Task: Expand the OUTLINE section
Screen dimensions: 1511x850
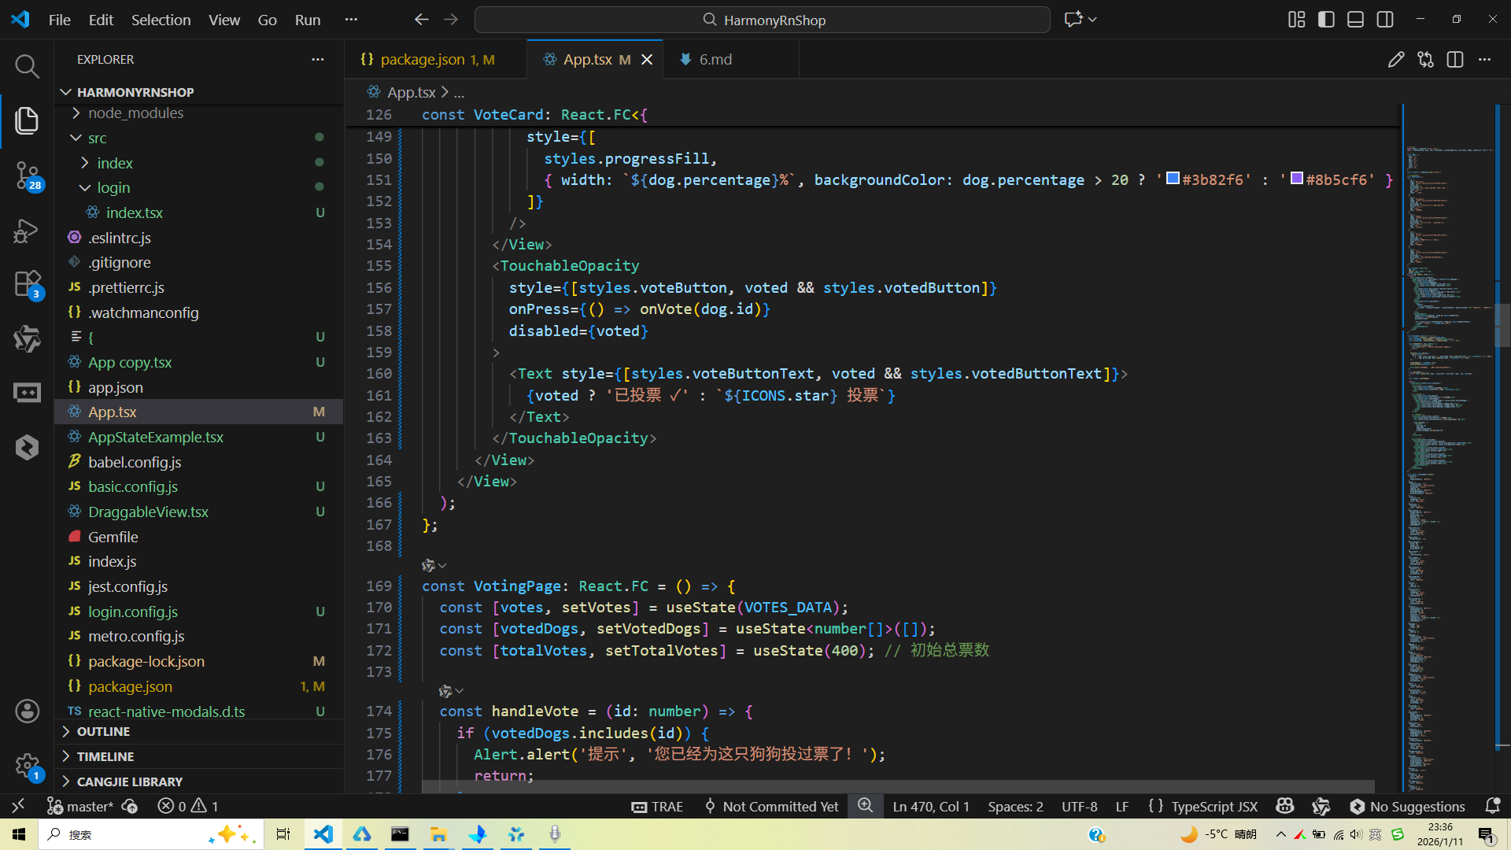Action: [x=103, y=731]
